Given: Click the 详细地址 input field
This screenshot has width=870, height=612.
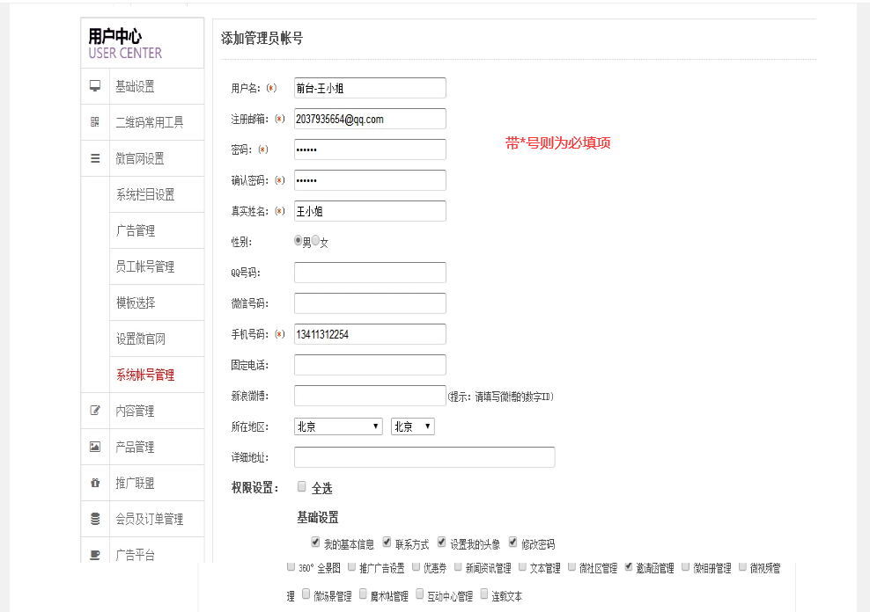Looking at the screenshot, I should pos(424,457).
